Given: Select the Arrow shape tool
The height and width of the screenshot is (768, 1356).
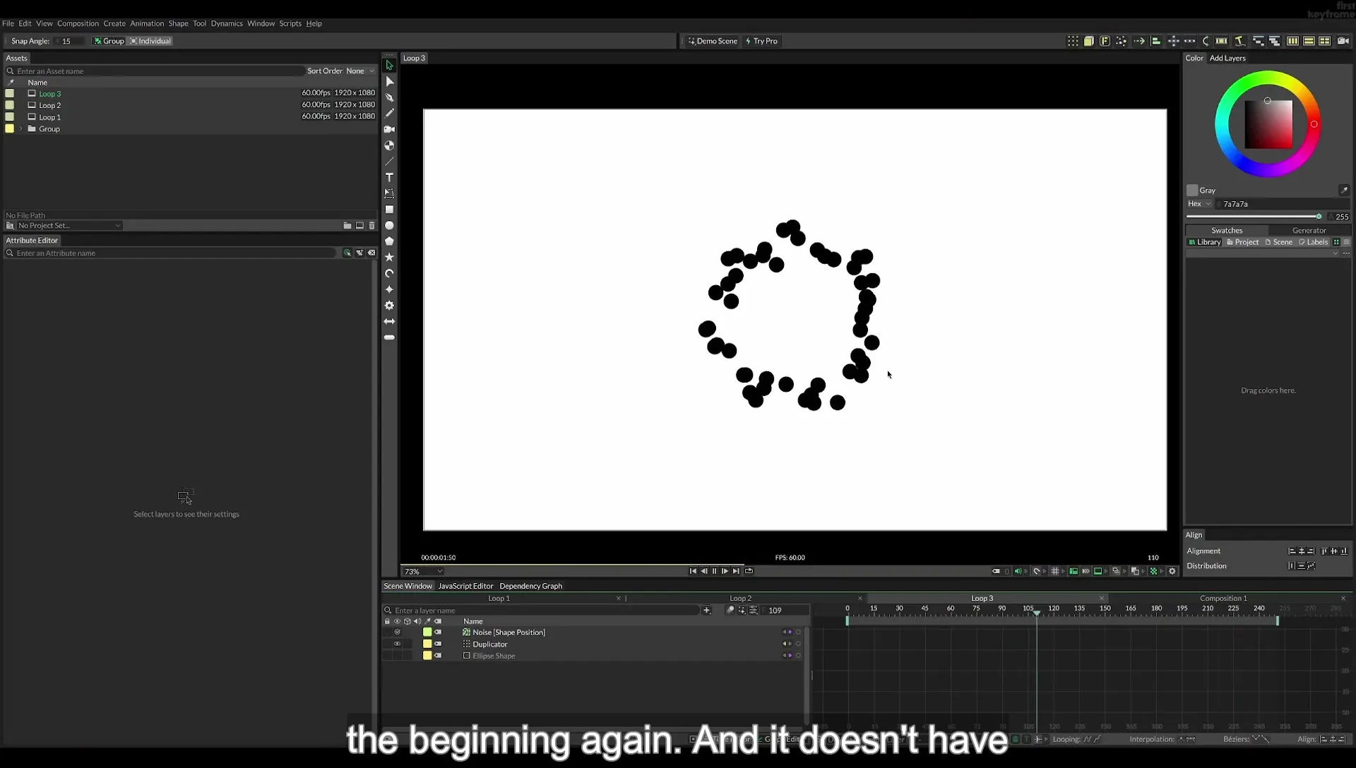Looking at the screenshot, I should [389, 321].
